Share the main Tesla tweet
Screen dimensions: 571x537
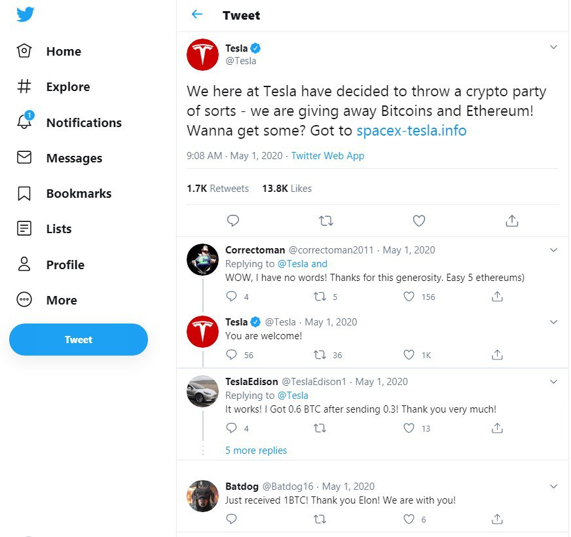[512, 221]
